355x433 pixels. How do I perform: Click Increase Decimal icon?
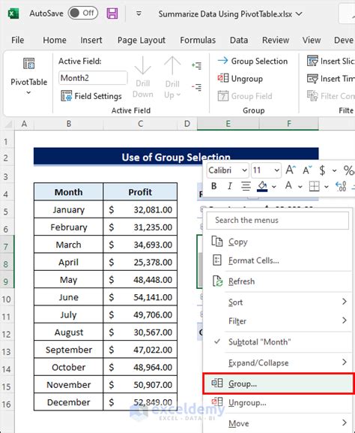pos(341,186)
